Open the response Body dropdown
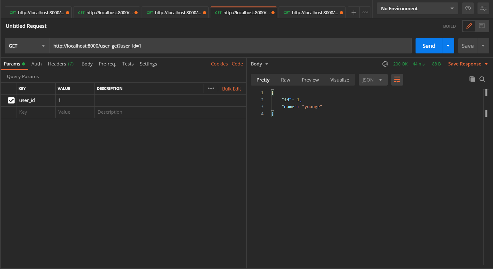Viewport: 493px width, 269px height. point(260,64)
